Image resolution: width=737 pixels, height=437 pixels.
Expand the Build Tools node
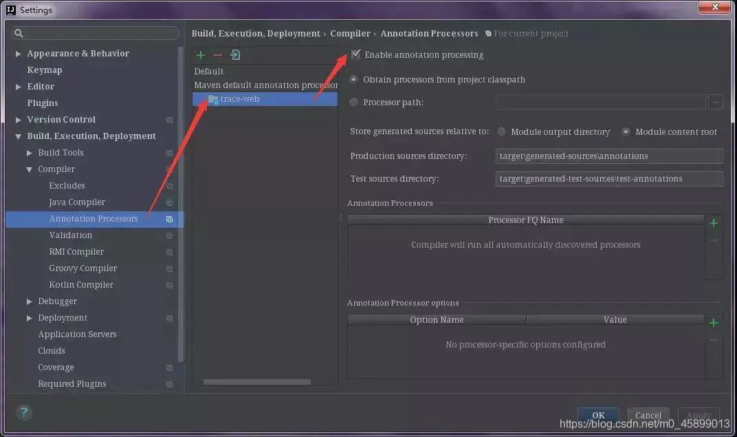pos(29,153)
